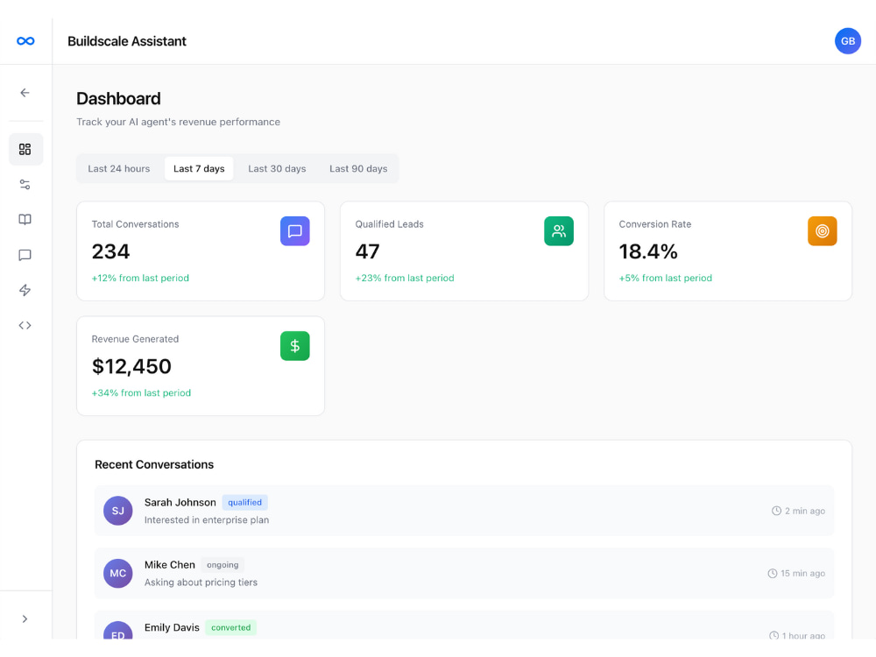Click the Qualified Leads people icon
The width and height of the screenshot is (876, 657).
(559, 230)
